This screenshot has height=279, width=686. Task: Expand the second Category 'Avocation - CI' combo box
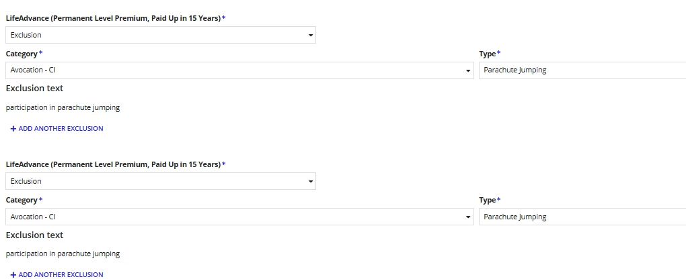(239, 217)
